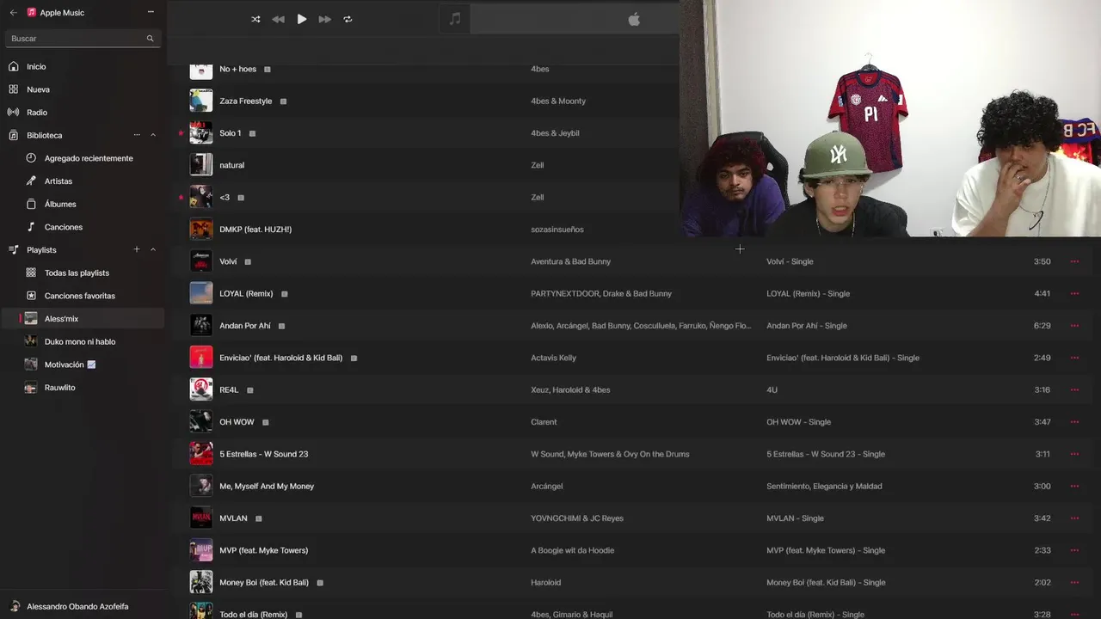Screen dimensions: 1101x619
Task: Start playback with the play button
Action: point(302,19)
